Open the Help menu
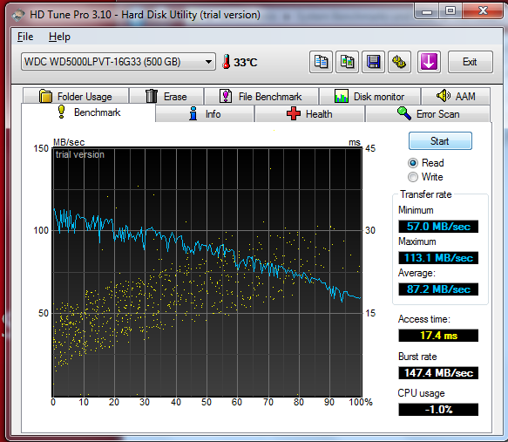Image resolution: width=508 pixels, height=442 pixels. (x=59, y=37)
